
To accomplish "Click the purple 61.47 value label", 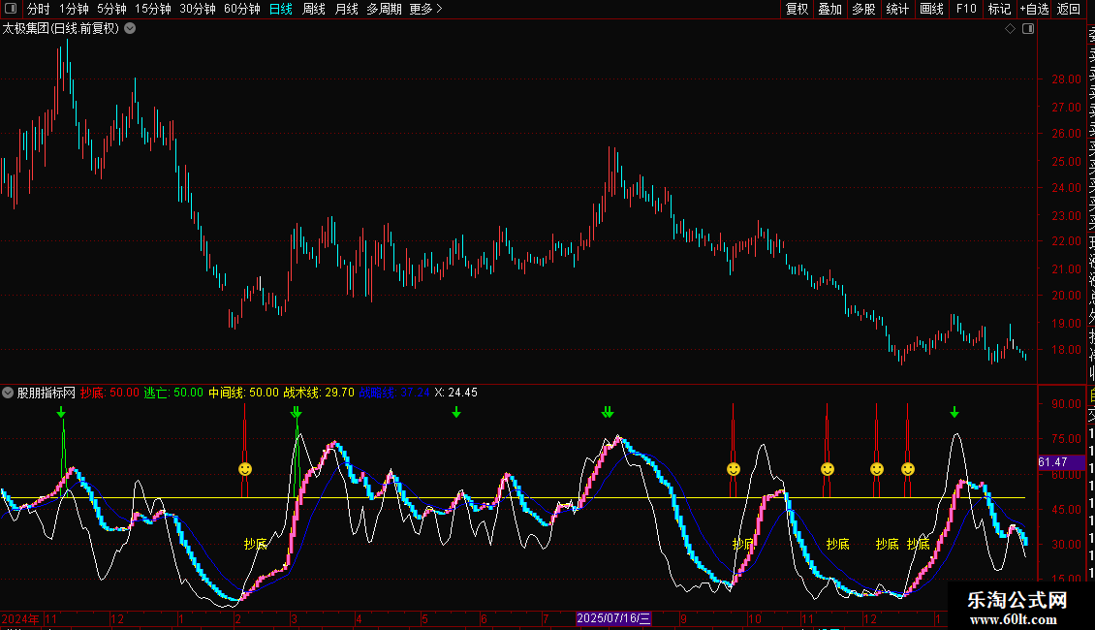I will [x=1052, y=463].
